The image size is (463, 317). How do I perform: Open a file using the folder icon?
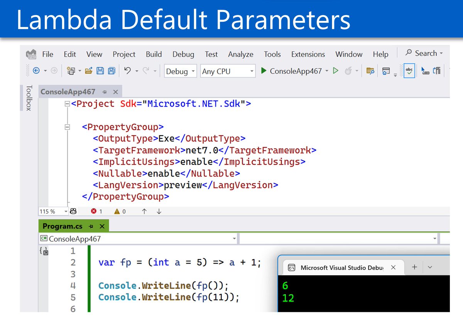point(89,71)
